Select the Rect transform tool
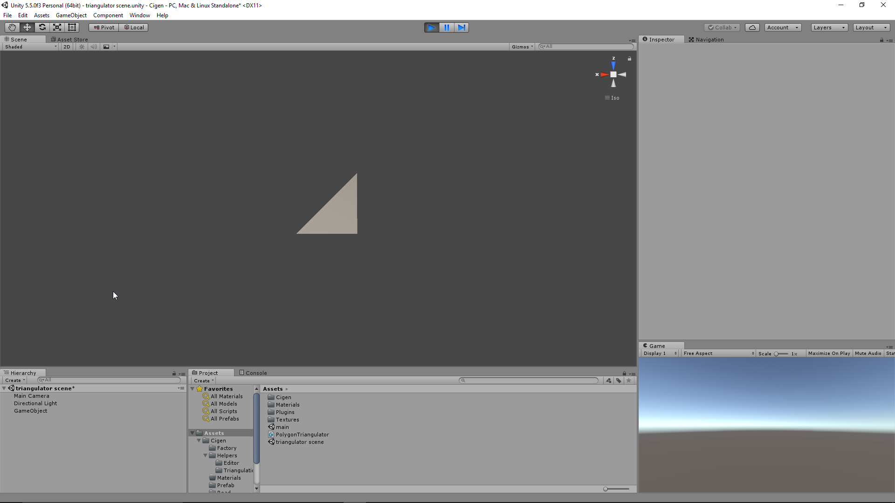 (x=72, y=27)
